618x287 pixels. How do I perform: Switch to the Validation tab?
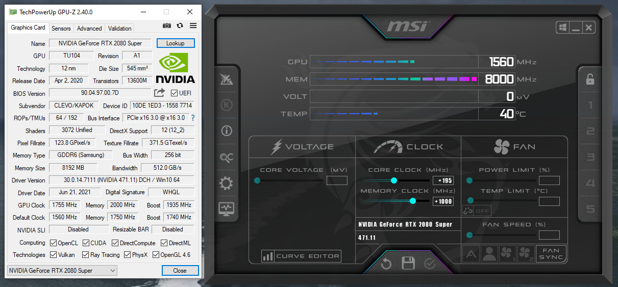[x=120, y=29]
